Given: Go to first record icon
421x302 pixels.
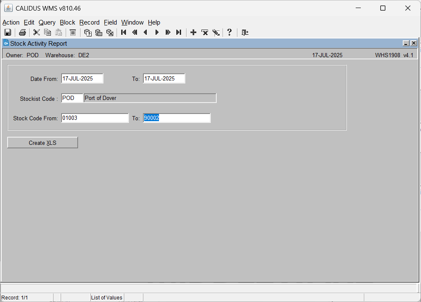Looking at the screenshot, I should click(x=123, y=33).
